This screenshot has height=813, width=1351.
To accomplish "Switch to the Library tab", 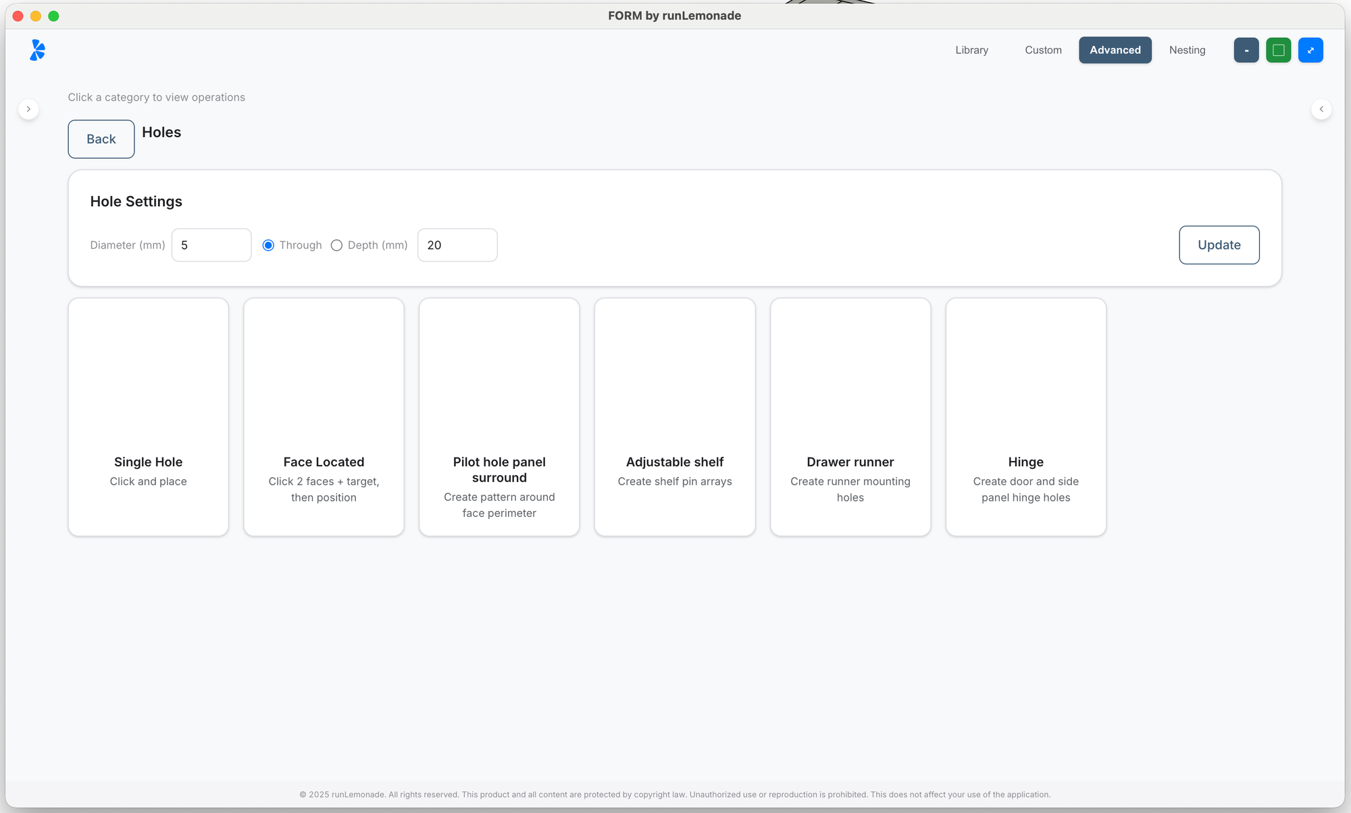I will click(x=971, y=50).
